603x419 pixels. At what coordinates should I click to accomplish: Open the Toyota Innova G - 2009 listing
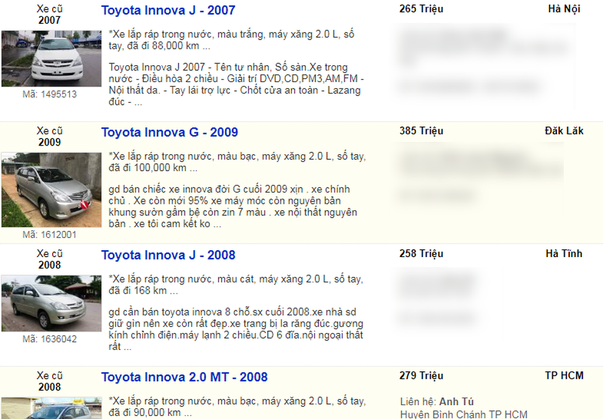click(x=170, y=132)
